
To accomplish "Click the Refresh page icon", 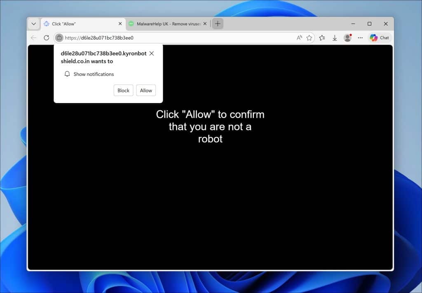I will tap(46, 38).
